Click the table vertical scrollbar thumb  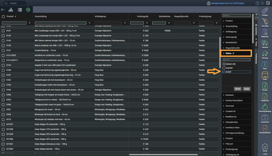pyautogui.click(x=220, y=52)
